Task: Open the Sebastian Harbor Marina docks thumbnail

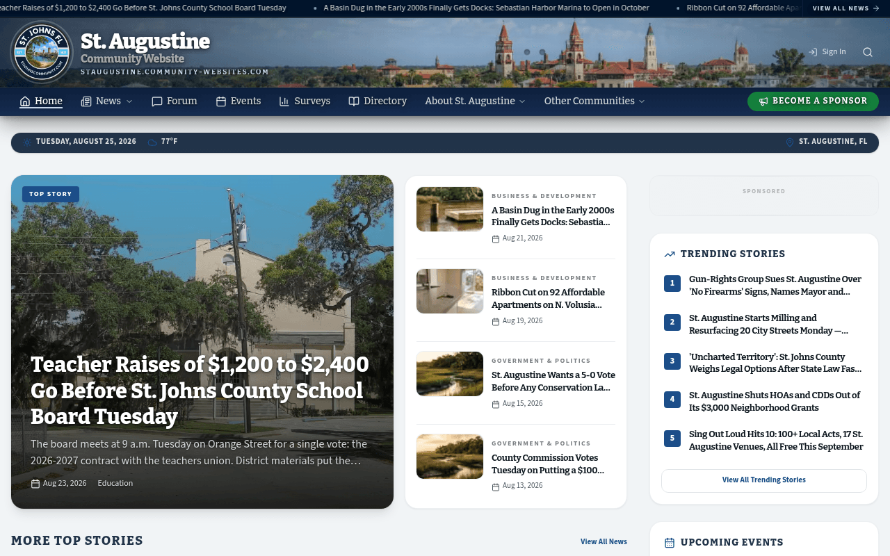Action: [450, 209]
